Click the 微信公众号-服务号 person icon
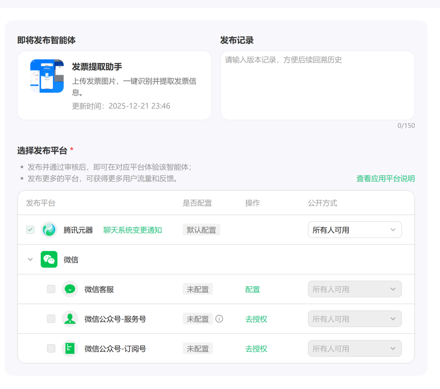The height and width of the screenshot is (389, 440). point(70,319)
